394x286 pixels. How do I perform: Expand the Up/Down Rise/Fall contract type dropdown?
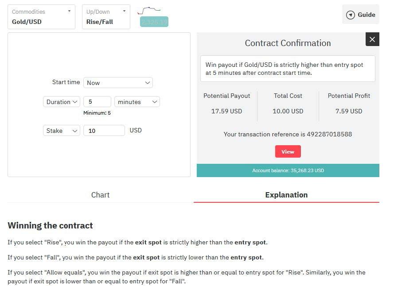[106, 17]
